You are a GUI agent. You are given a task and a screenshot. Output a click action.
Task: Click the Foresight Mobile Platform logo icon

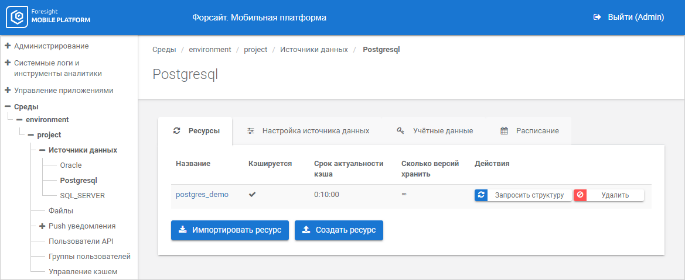click(18, 18)
